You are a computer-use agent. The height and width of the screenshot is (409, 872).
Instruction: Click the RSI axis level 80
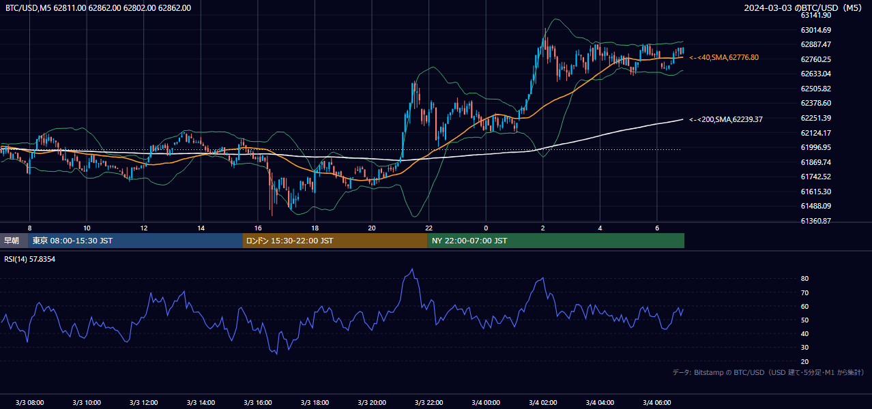coord(804,279)
